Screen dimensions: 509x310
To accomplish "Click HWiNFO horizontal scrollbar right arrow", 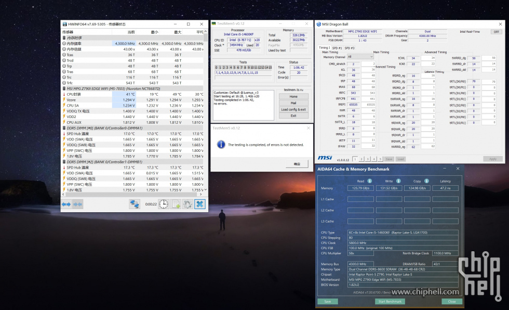I will (200, 194).
